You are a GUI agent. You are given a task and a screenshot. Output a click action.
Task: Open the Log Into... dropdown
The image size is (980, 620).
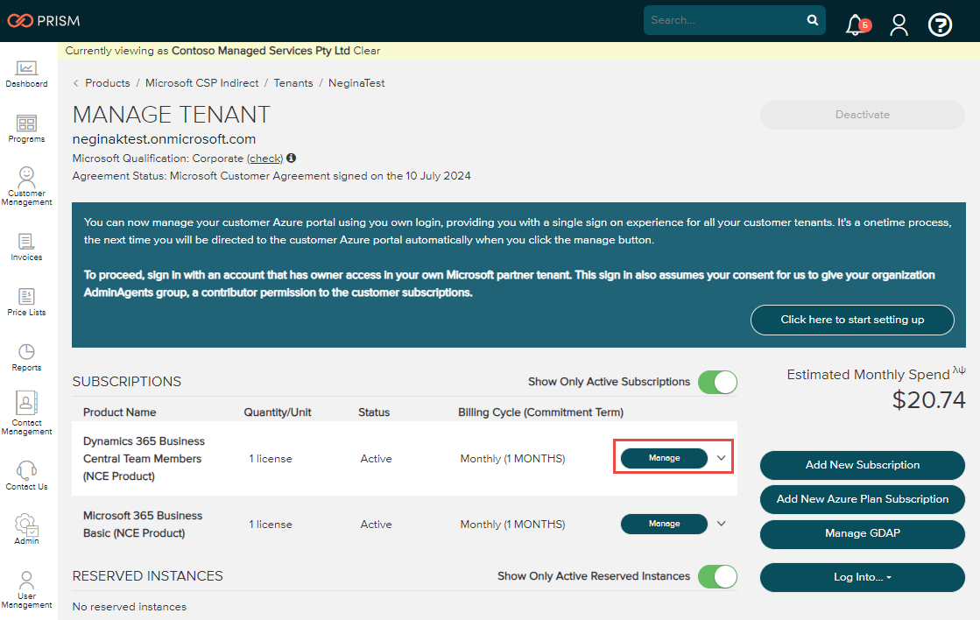pyautogui.click(x=863, y=577)
